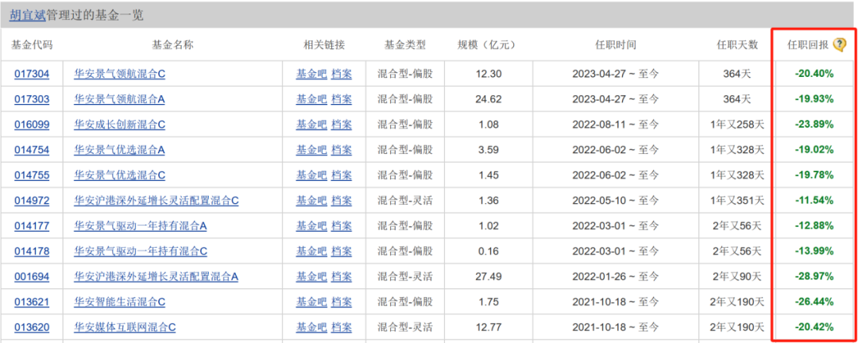The height and width of the screenshot is (343, 858).
Task: Open 档案 for 华安景气优选混合C
Action: pyautogui.click(x=342, y=175)
